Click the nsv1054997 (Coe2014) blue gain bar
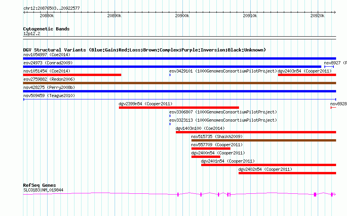The image size is (347, 216). (179, 58)
